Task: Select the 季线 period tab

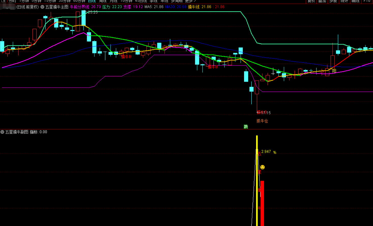Action: point(154,1)
